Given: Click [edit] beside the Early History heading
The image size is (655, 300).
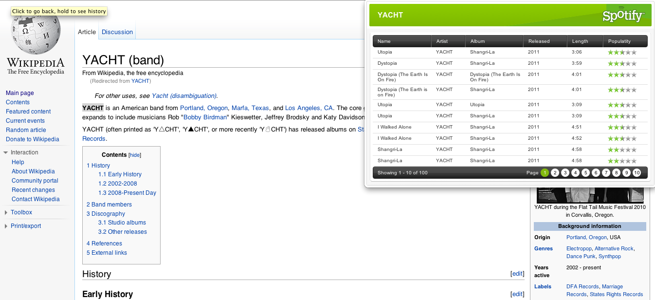Looking at the screenshot, I should (517, 294).
